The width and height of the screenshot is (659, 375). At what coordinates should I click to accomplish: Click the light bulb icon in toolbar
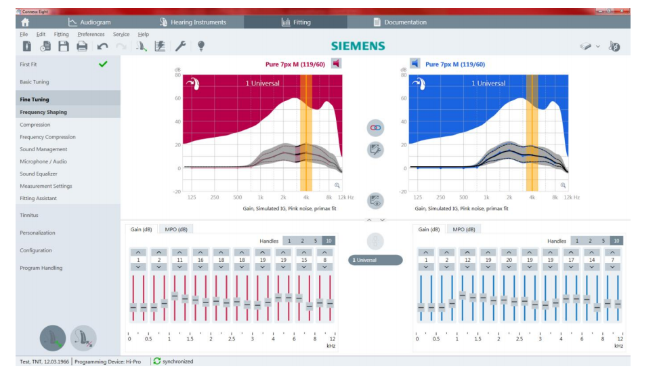(x=201, y=46)
